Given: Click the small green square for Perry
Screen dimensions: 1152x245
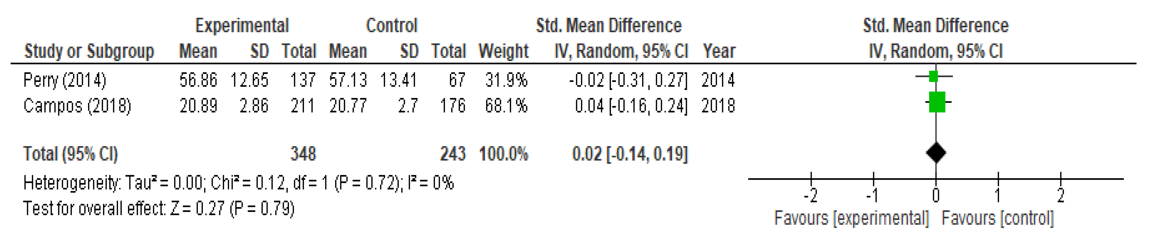Looking at the screenshot, I should (933, 77).
